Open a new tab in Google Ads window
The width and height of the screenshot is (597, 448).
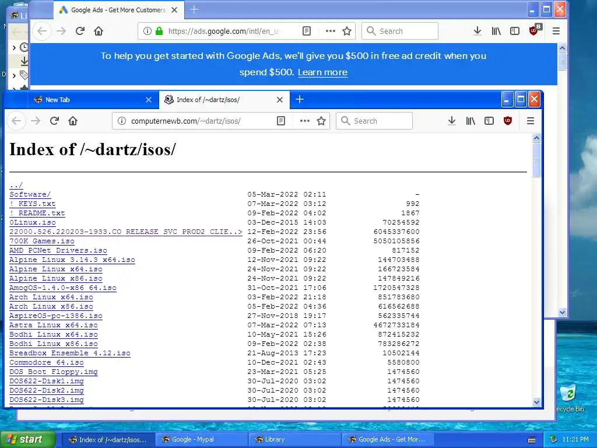(x=194, y=9)
